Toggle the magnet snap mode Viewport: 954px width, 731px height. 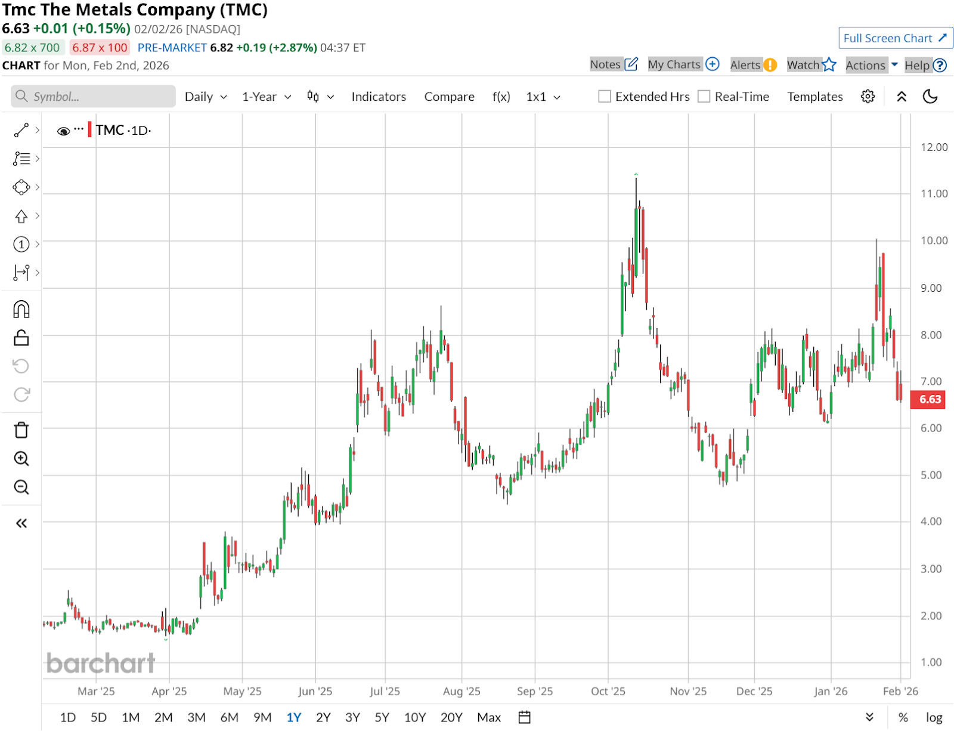[21, 310]
